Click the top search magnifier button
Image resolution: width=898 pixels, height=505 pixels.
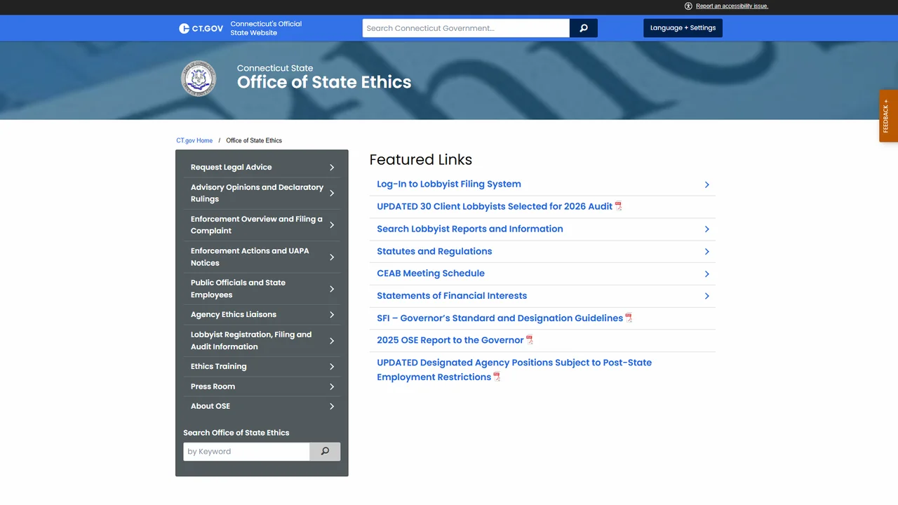[x=584, y=28]
